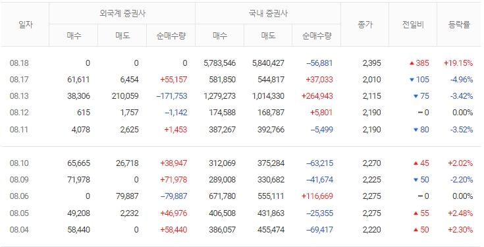This screenshot has height=247, width=484.
Task: Click domestic net volume –41,674
Action: pyautogui.click(x=319, y=180)
